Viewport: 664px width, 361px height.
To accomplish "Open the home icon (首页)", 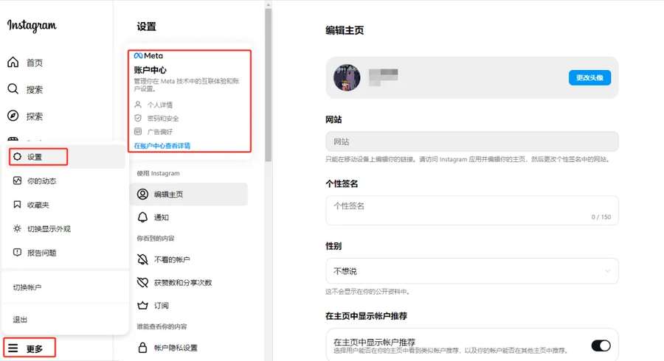I will [13, 63].
